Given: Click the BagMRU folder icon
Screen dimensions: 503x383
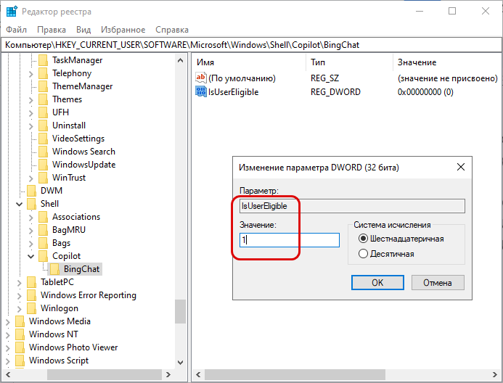Looking at the screenshot, I should [43, 230].
